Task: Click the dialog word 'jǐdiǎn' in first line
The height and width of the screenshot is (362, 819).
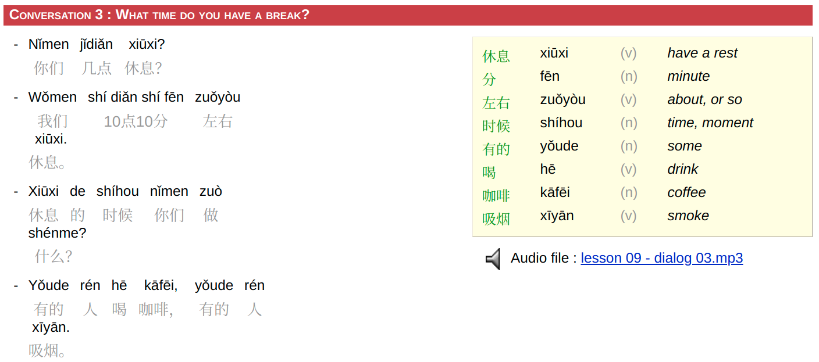Action: tap(97, 45)
